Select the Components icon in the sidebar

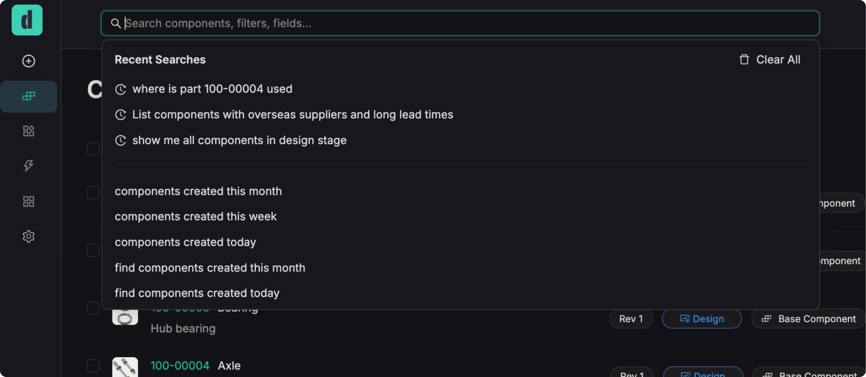28,96
